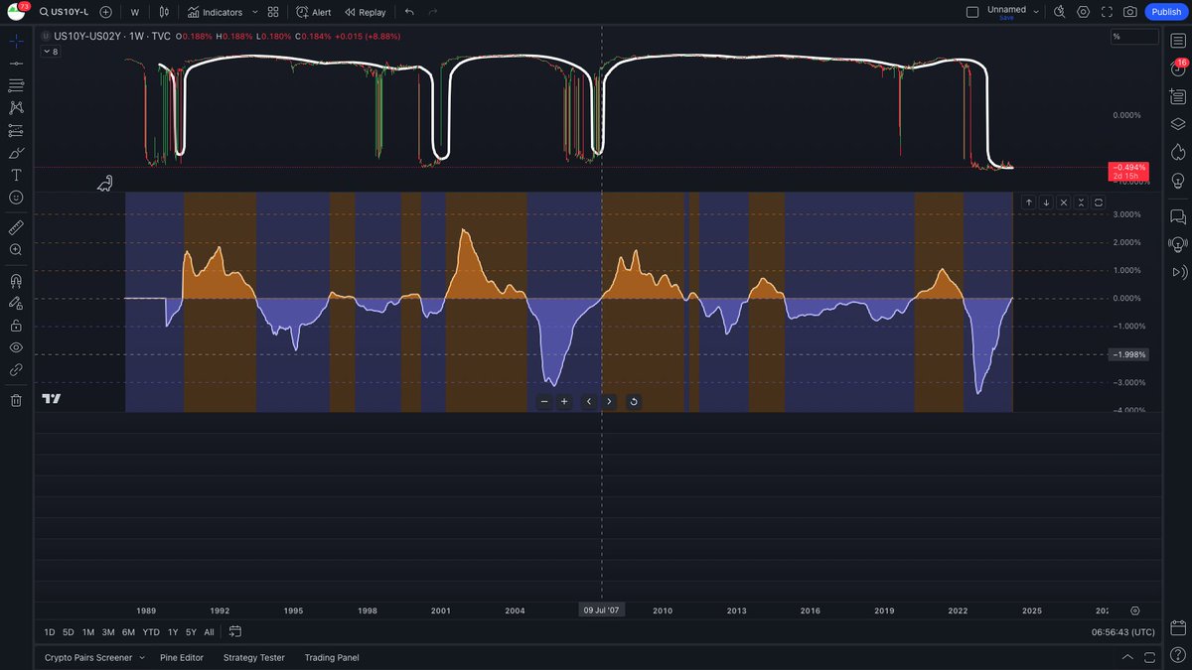Image resolution: width=1192 pixels, height=670 pixels.
Task: Toggle lock all drawing tools
Action: tap(16, 326)
